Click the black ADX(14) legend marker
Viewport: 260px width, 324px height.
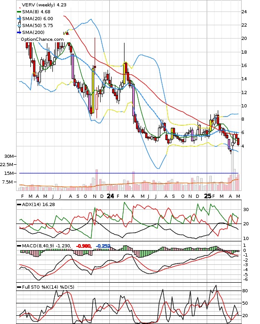pos(19,204)
